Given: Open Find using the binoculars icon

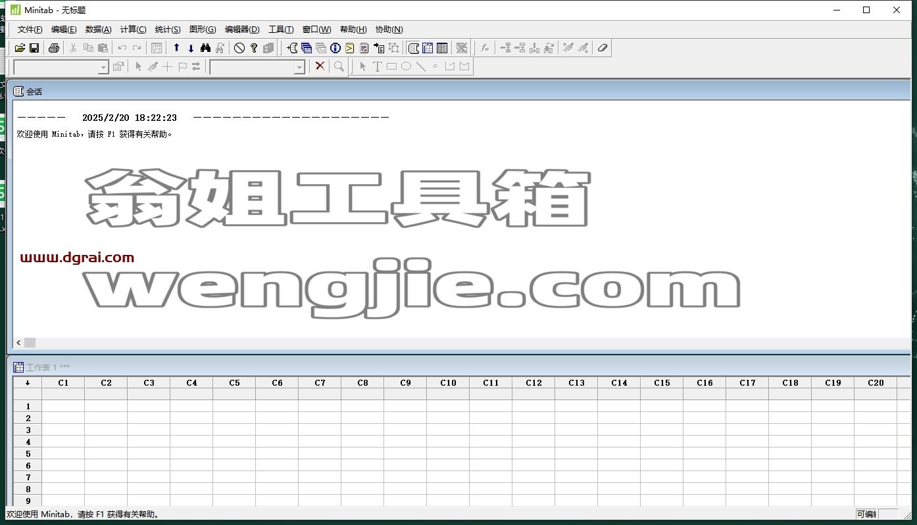Looking at the screenshot, I should pos(205,48).
